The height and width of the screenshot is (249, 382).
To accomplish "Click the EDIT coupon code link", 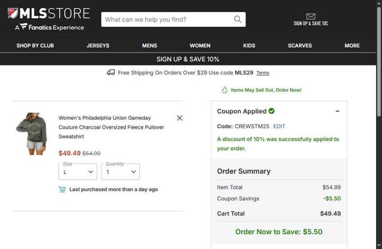I will point(279,126).
